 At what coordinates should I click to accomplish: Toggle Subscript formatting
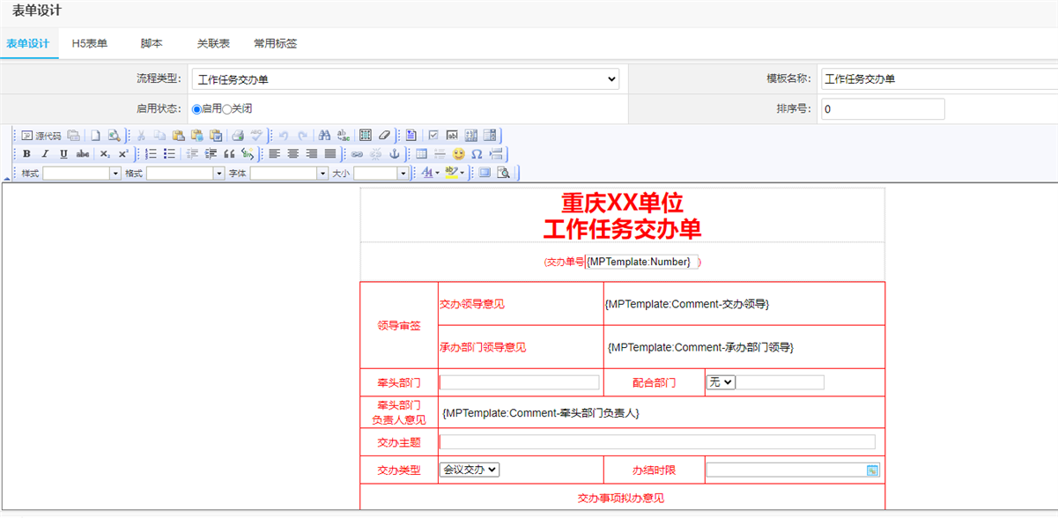(105, 153)
